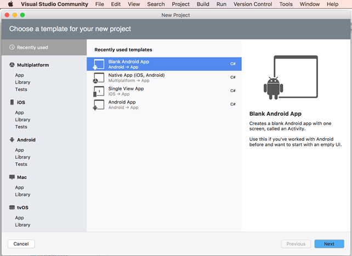Select Tests under Android
The height and width of the screenshot is (256, 352).
(x=21, y=164)
